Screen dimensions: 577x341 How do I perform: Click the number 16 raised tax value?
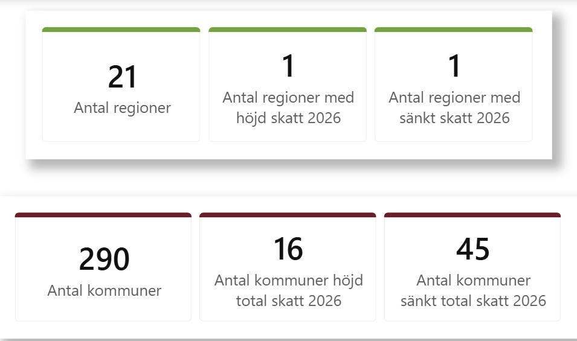[x=288, y=249]
